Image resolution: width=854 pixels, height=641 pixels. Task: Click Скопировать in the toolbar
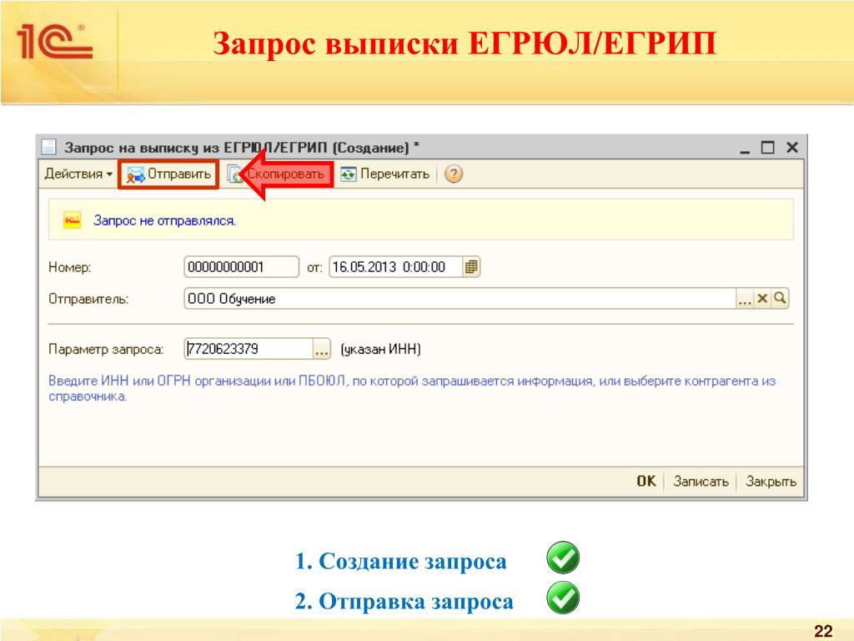[x=277, y=174]
